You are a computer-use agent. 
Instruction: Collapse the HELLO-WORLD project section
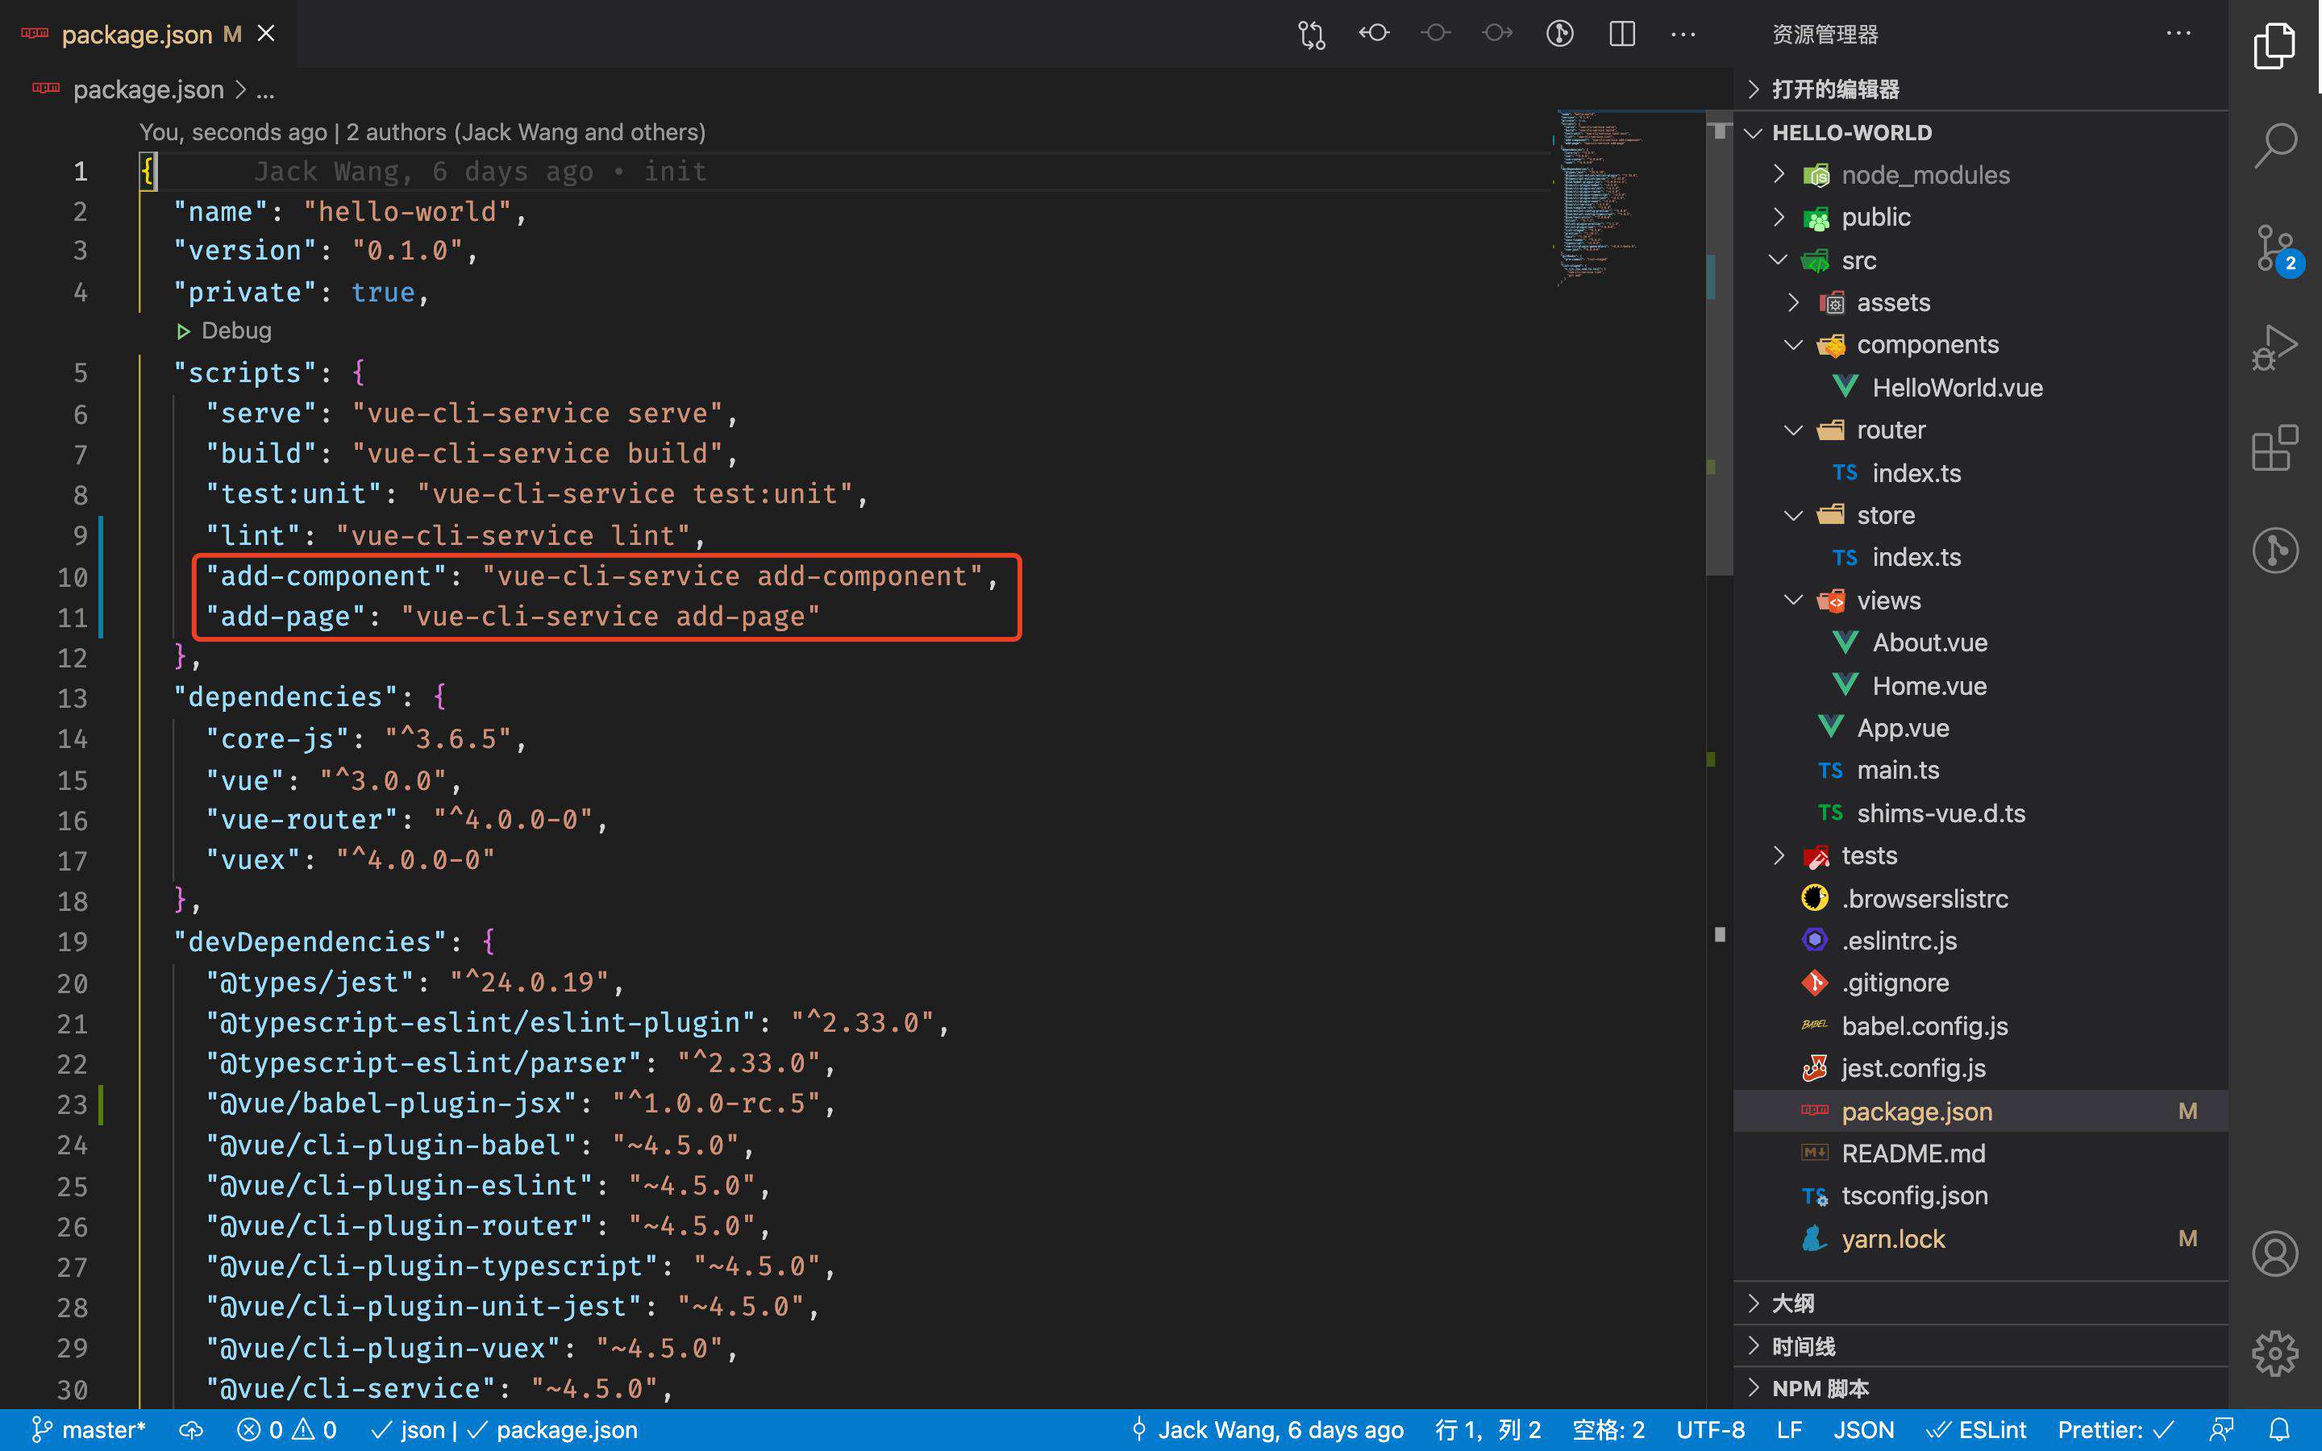pyautogui.click(x=1979, y=132)
